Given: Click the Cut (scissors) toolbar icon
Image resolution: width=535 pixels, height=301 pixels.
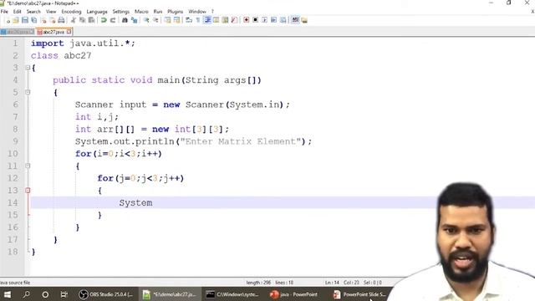Looking at the screenshot, I should click(x=73, y=20).
